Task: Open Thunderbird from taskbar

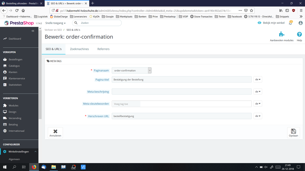Action: [44, 167]
